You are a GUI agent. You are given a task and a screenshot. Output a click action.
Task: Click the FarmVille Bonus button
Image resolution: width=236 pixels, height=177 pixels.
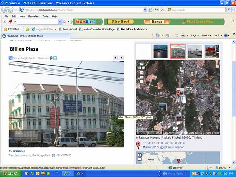157,22
